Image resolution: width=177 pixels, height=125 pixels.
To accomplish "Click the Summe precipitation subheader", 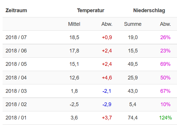I will [x=133, y=24].
